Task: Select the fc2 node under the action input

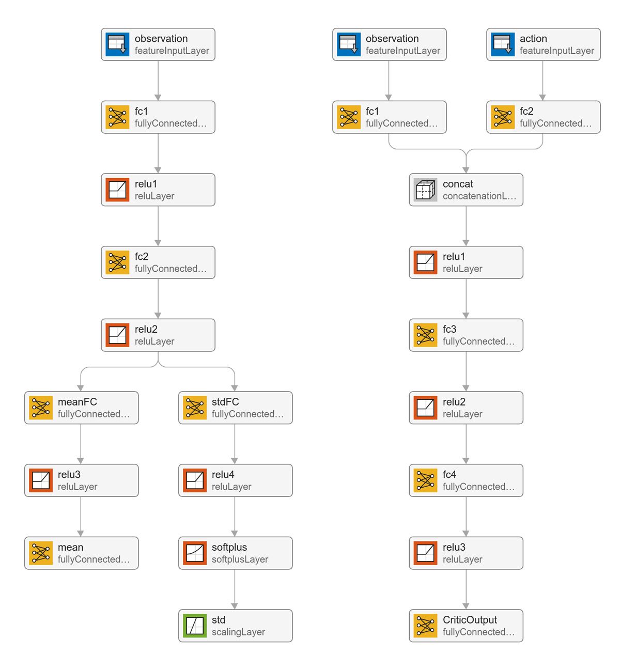Action: click(x=543, y=117)
